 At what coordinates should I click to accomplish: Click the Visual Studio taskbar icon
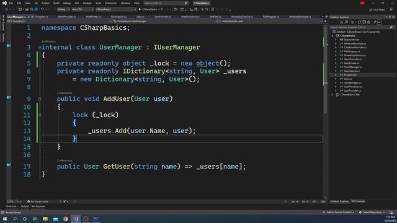[76, 219]
